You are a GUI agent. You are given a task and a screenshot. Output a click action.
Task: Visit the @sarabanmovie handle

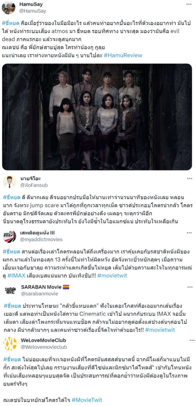tap(39, 294)
